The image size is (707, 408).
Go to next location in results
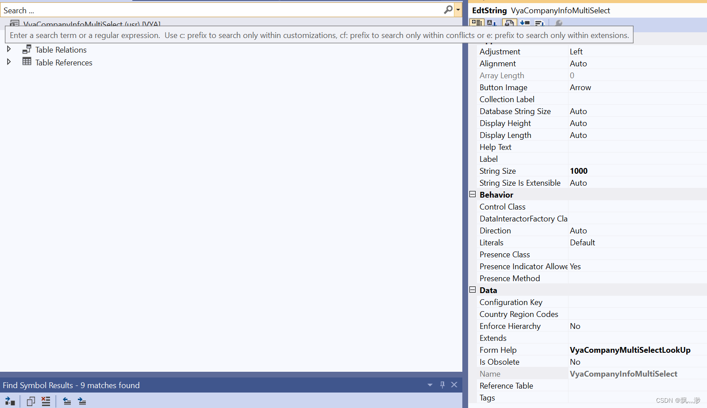(x=82, y=401)
